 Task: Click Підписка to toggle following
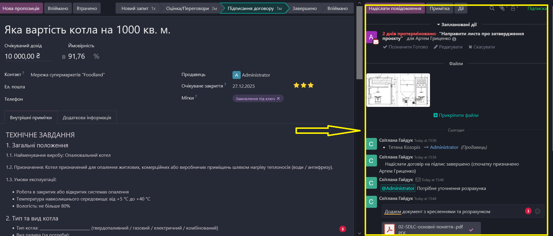pyautogui.click(x=537, y=9)
